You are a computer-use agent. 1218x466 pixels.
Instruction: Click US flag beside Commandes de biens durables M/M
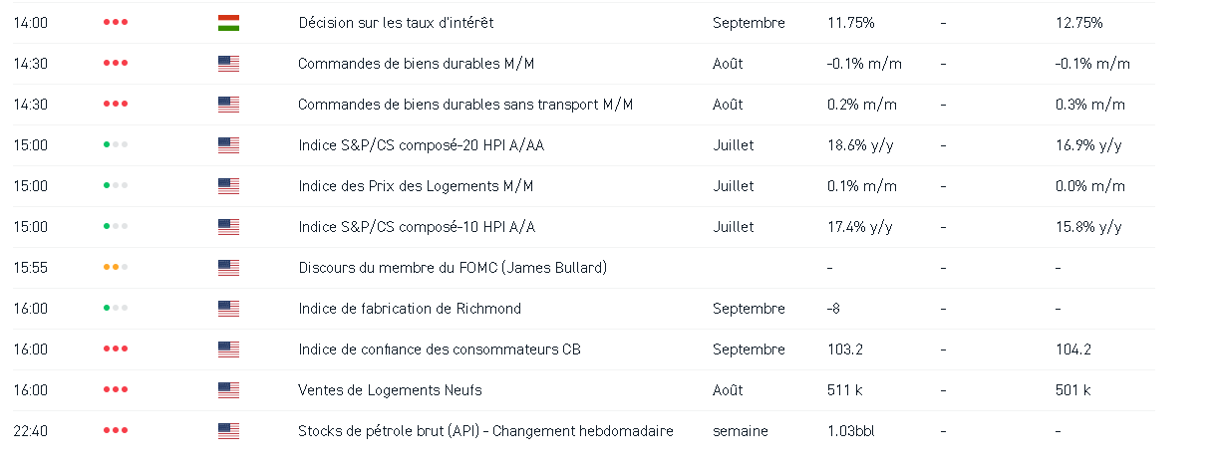click(228, 64)
